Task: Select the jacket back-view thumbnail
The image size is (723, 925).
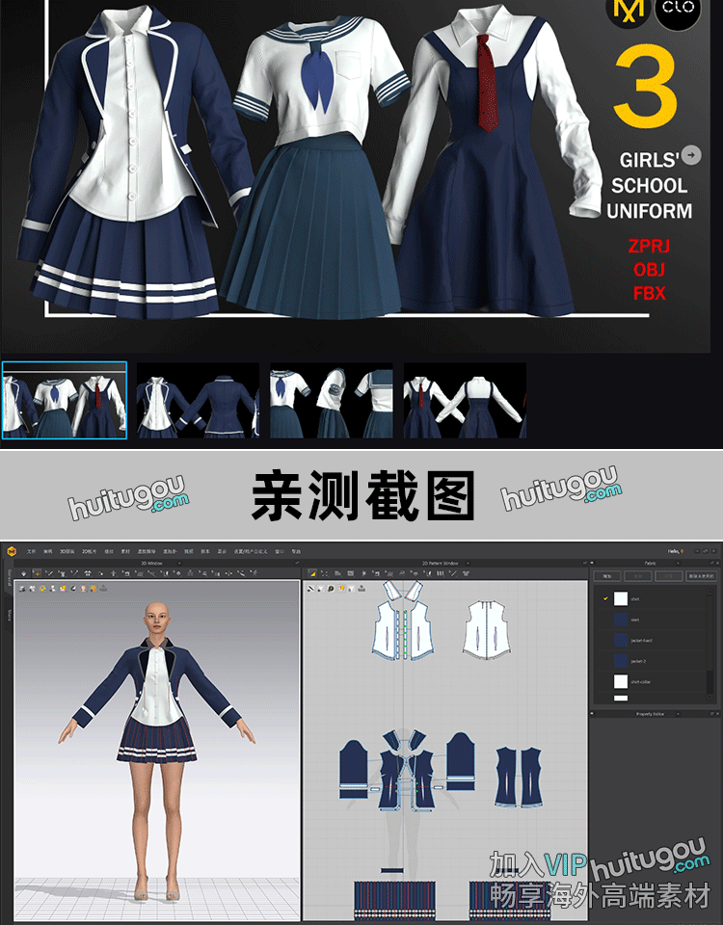Action: (198, 400)
